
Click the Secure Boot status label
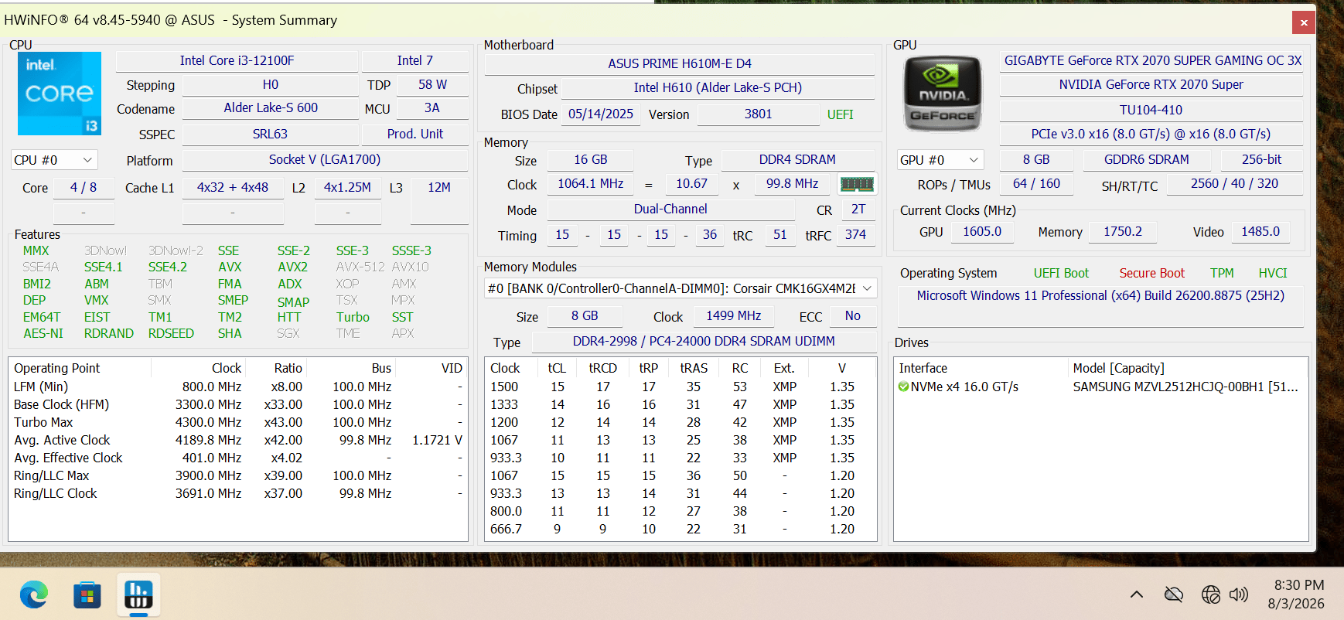pos(1151,273)
